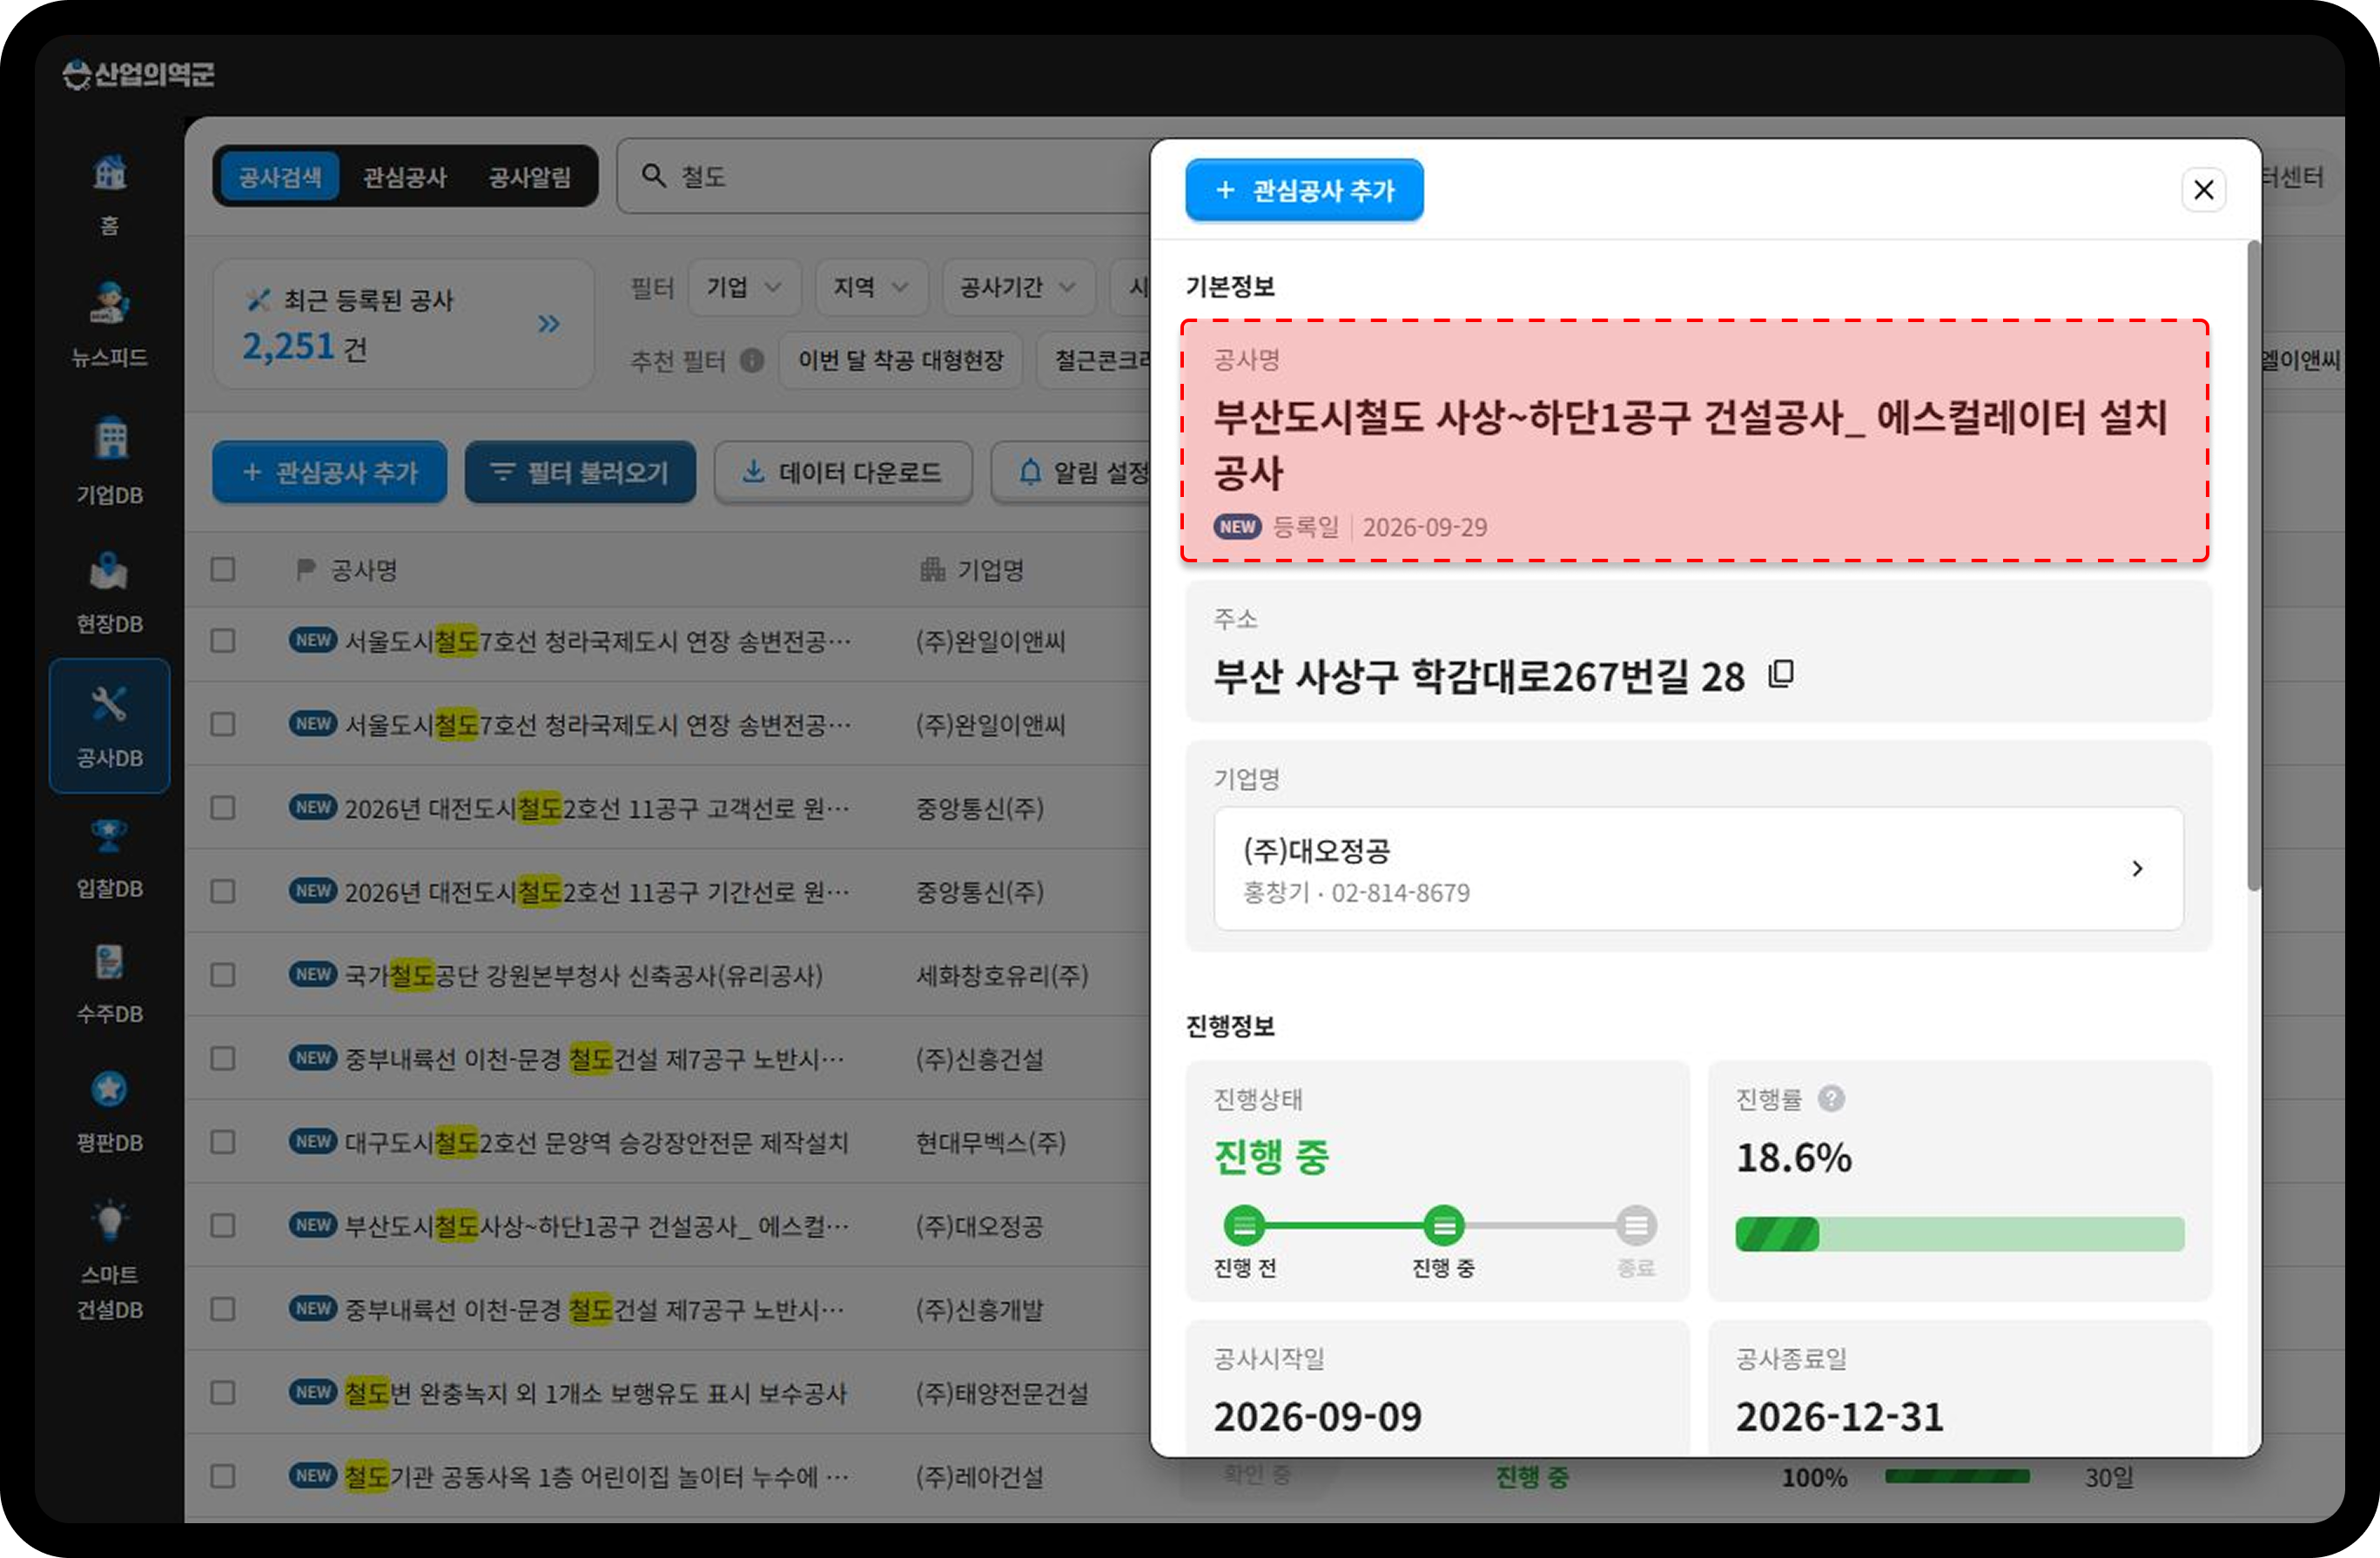Viewport: 2380px width, 1558px height.
Task: Click the 데이터 다운로드 button
Action: (843, 472)
